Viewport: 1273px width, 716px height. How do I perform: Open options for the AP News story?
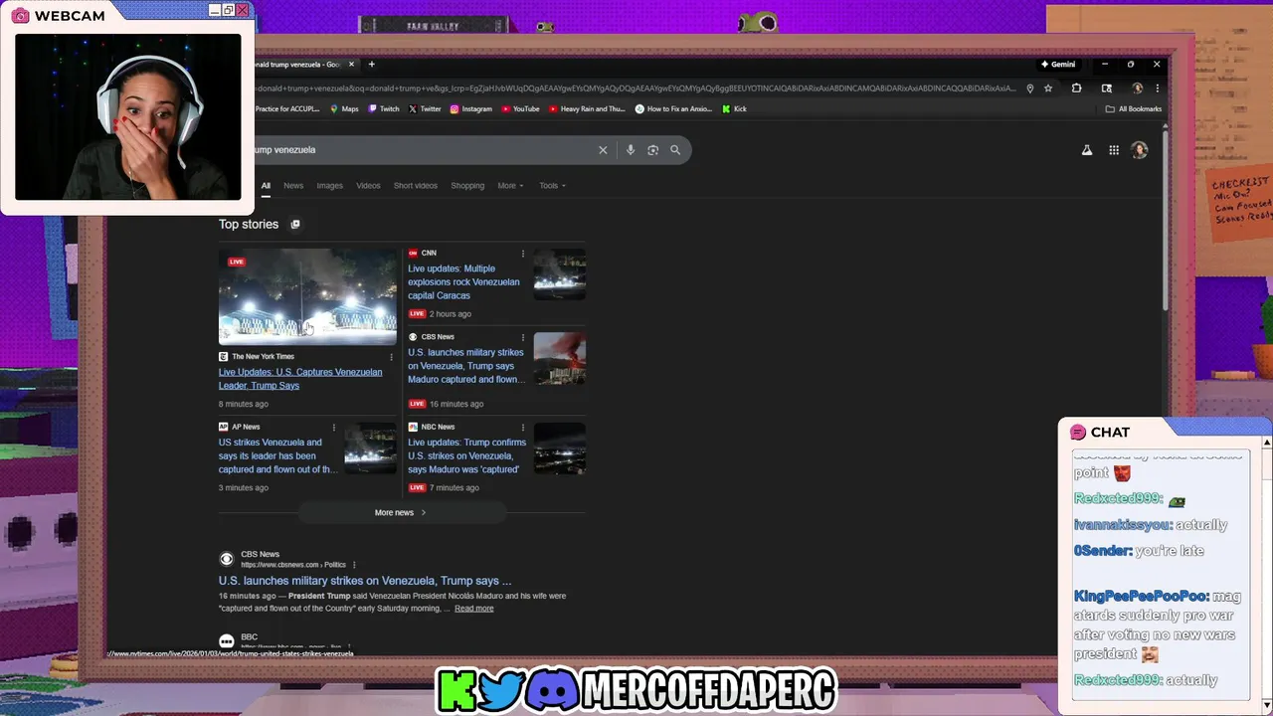click(334, 428)
